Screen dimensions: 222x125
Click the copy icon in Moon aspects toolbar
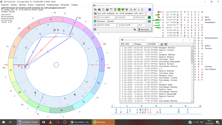166,44
